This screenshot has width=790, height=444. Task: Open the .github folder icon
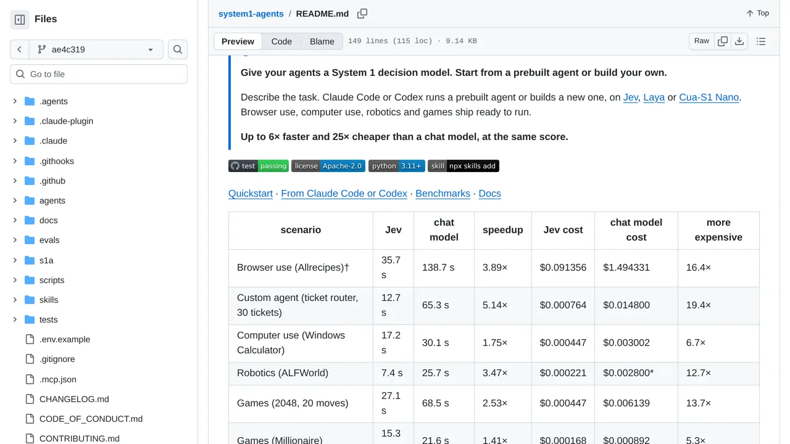tap(30, 181)
